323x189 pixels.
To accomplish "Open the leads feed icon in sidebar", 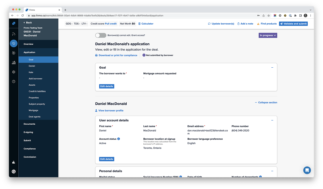I will point(14,34).
